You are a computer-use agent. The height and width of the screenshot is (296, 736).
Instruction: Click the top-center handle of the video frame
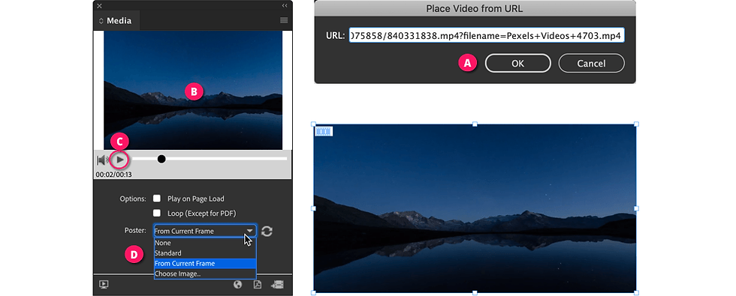[475, 124]
